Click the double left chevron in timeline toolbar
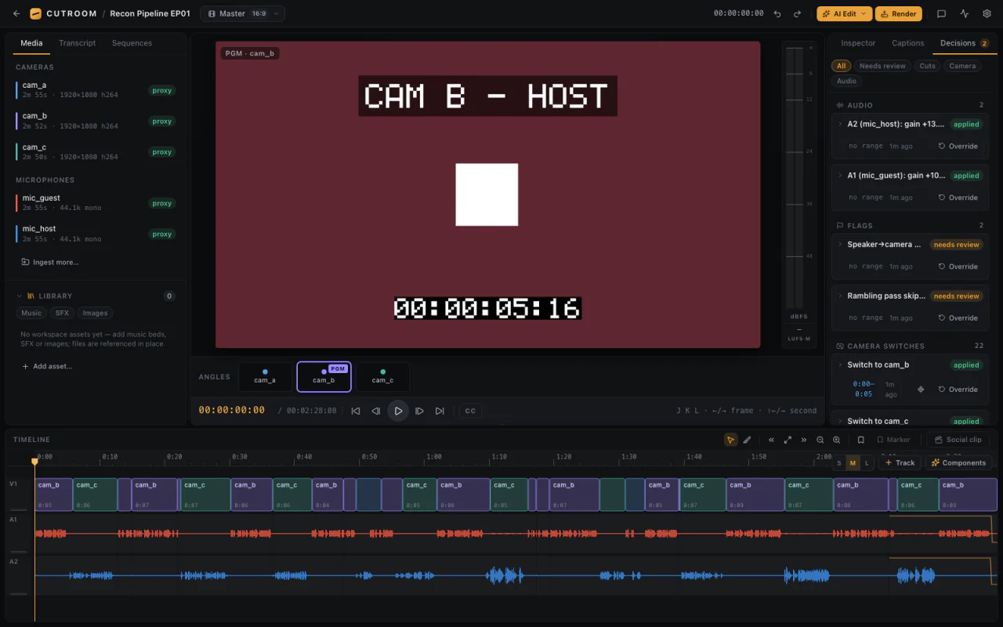Screen dimensions: 1003x627 pos(771,440)
